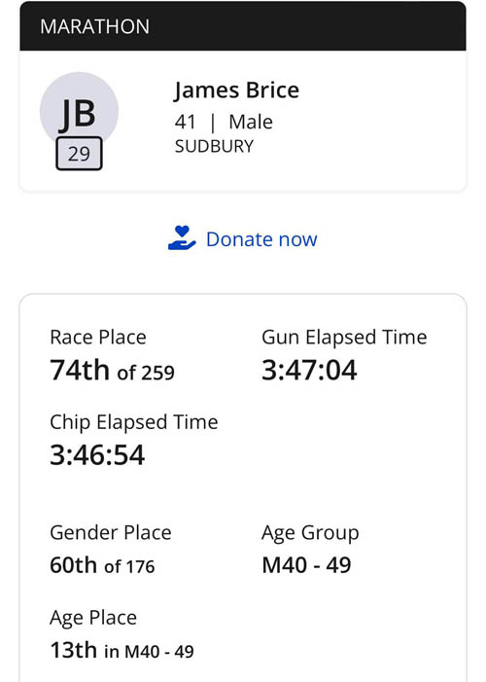Select the M40 - 49 age group value
The height and width of the screenshot is (682, 486).
306,565
